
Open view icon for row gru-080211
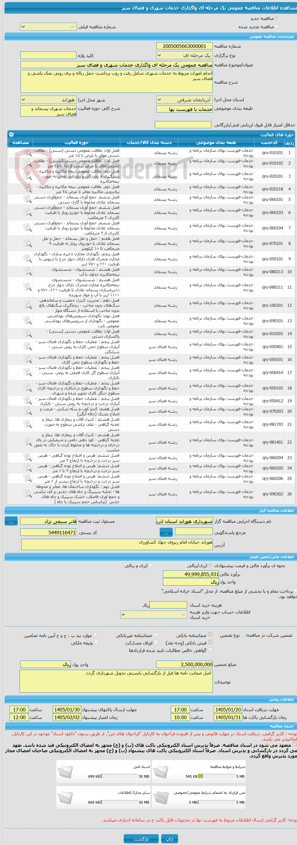pyautogui.click(x=27, y=287)
